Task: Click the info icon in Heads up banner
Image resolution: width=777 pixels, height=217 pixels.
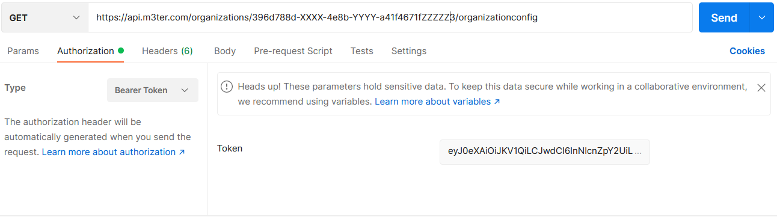Action: click(x=227, y=87)
